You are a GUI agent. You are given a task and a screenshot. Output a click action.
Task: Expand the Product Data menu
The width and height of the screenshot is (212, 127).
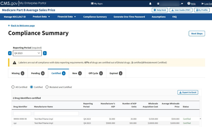pos(41,17)
